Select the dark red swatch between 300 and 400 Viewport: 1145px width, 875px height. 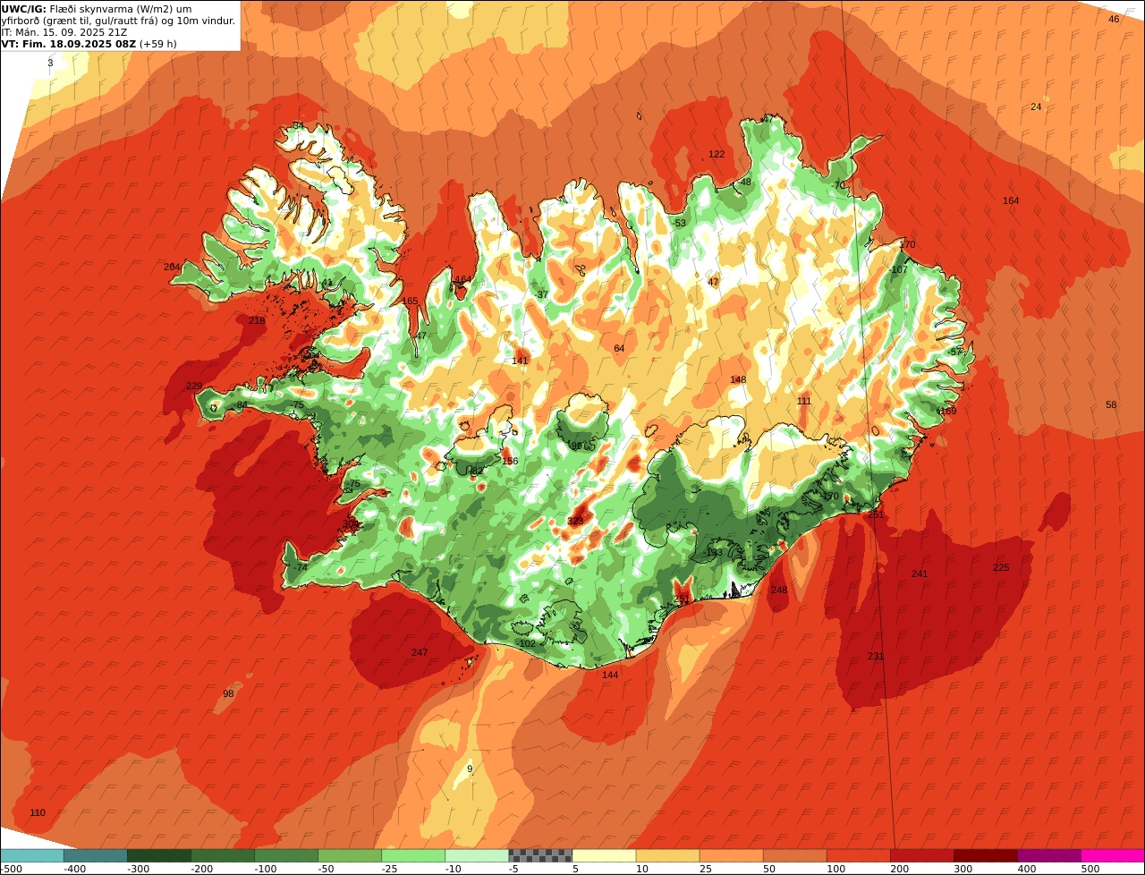pyautogui.click(x=985, y=855)
